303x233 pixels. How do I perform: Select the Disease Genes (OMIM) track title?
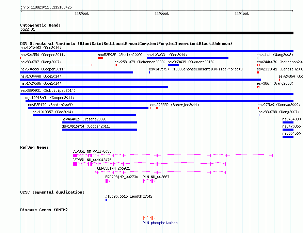coord(44,210)
